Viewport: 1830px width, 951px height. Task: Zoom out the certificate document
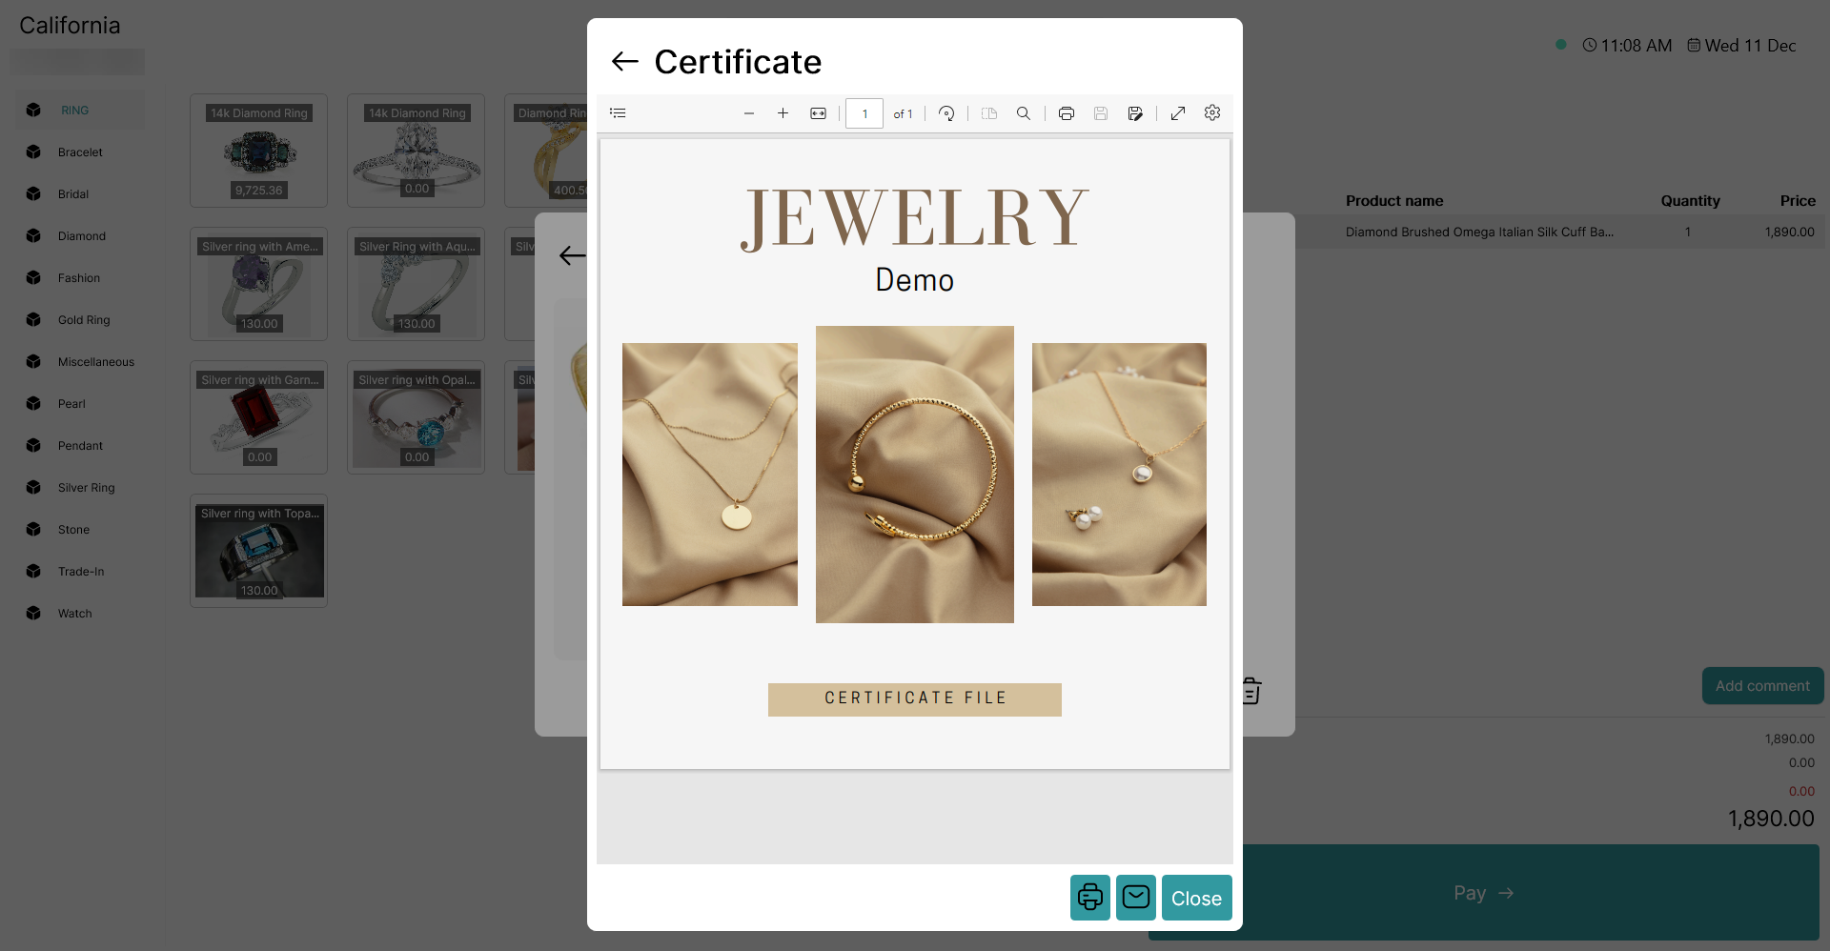749,113
